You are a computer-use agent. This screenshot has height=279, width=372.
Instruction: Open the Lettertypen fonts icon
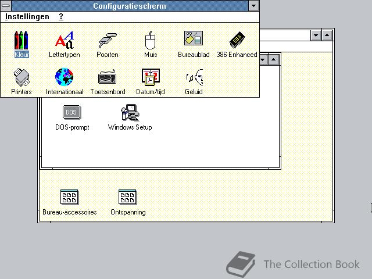65,40
